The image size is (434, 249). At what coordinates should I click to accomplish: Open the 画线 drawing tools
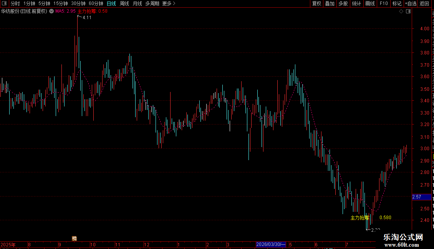[370, 3]
